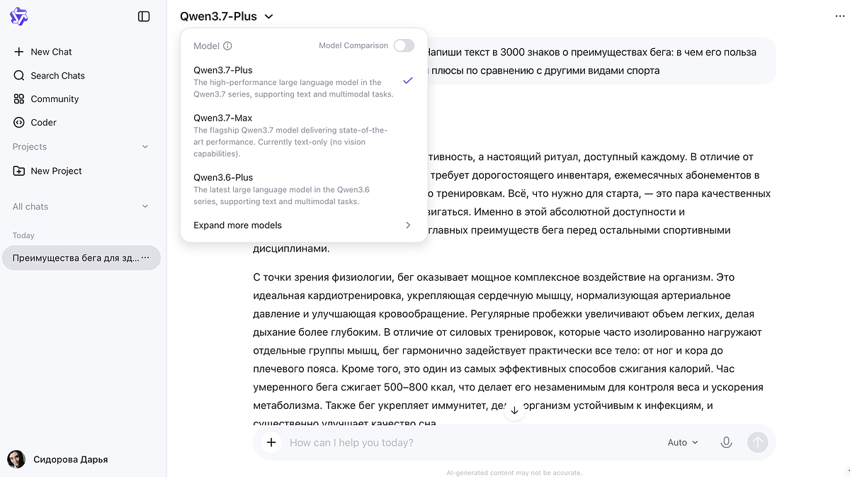Click the Сидорова Дарья username
Screen dimensions: 850x477
click(71, 459)
